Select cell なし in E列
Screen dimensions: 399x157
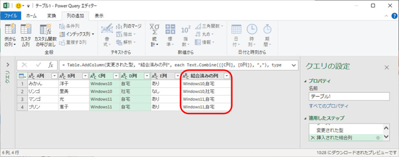point(166,91)
